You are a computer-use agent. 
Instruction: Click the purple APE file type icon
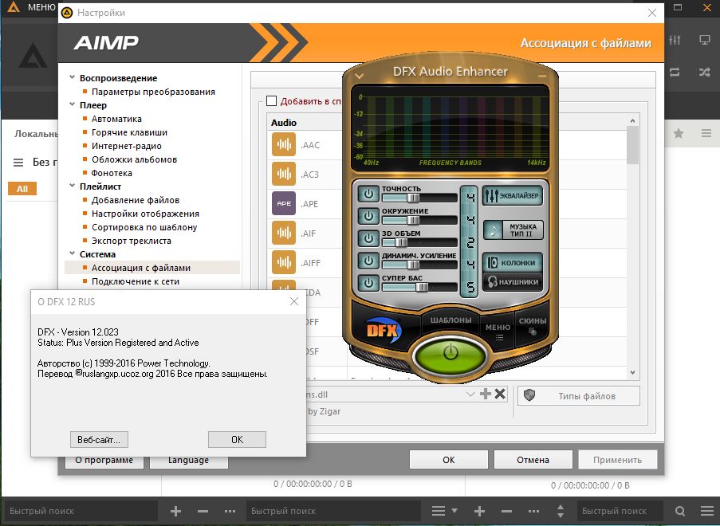[x=284, y=203]
